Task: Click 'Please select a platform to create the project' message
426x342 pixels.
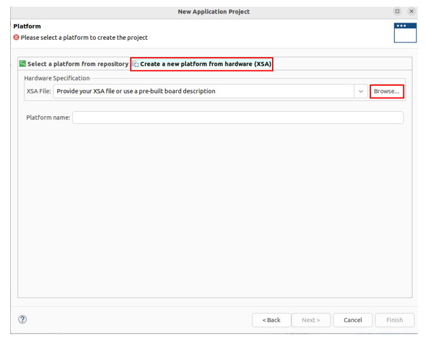Action: 84,37
